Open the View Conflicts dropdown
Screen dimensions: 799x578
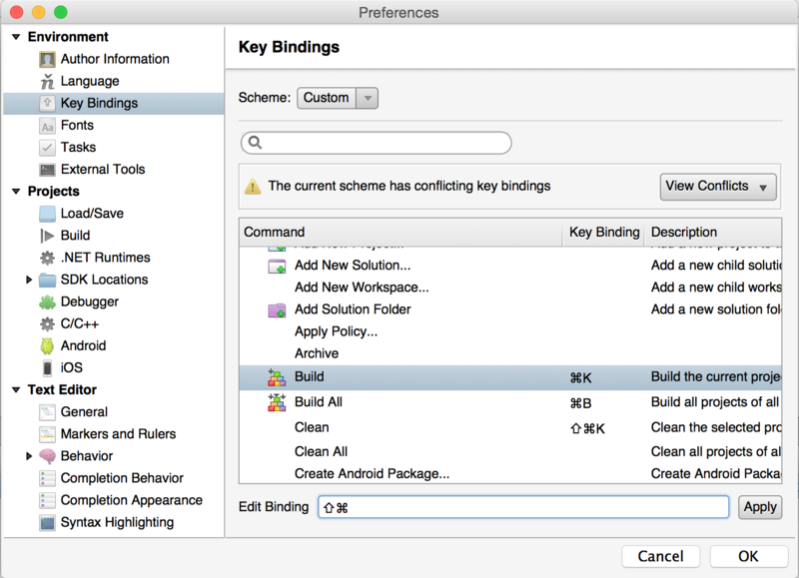pos(718,187)
